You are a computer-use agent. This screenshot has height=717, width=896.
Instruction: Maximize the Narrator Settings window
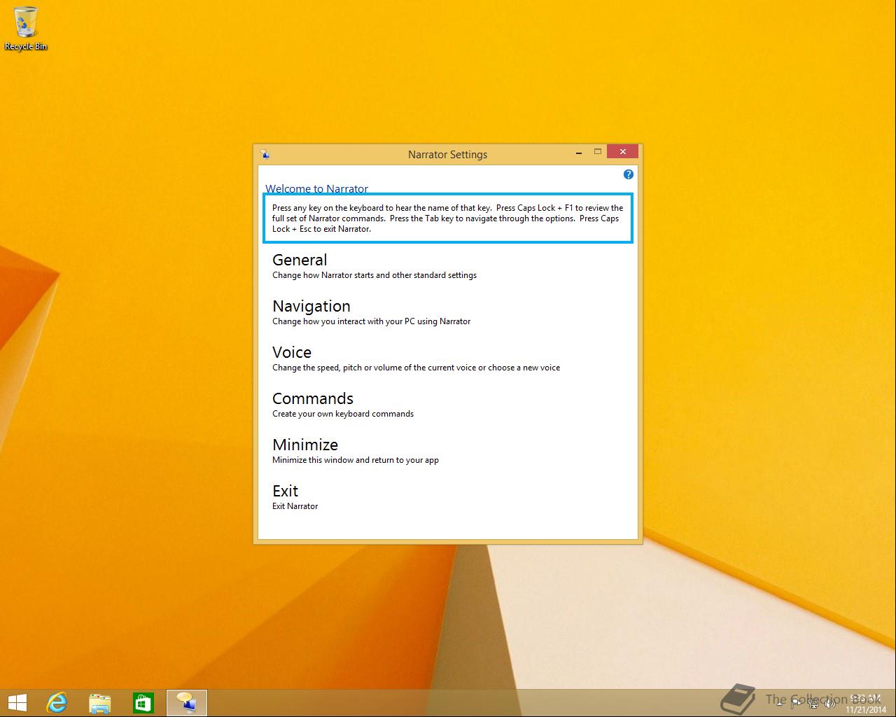coord(598,152)
